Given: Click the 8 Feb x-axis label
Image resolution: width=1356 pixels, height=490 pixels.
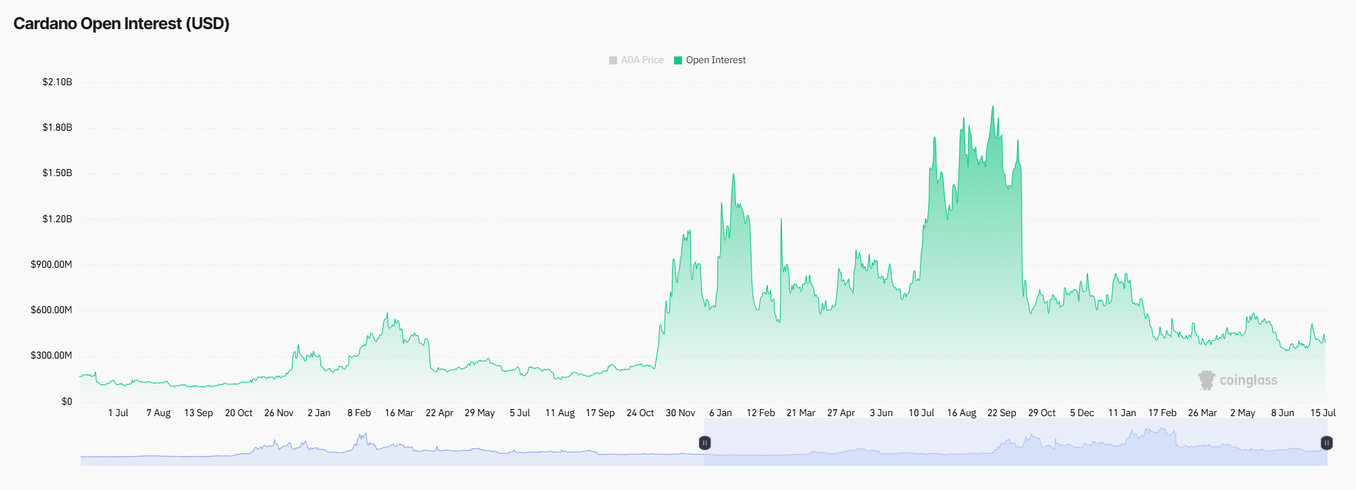Looking at the screenshot, I should pos(359,413).
